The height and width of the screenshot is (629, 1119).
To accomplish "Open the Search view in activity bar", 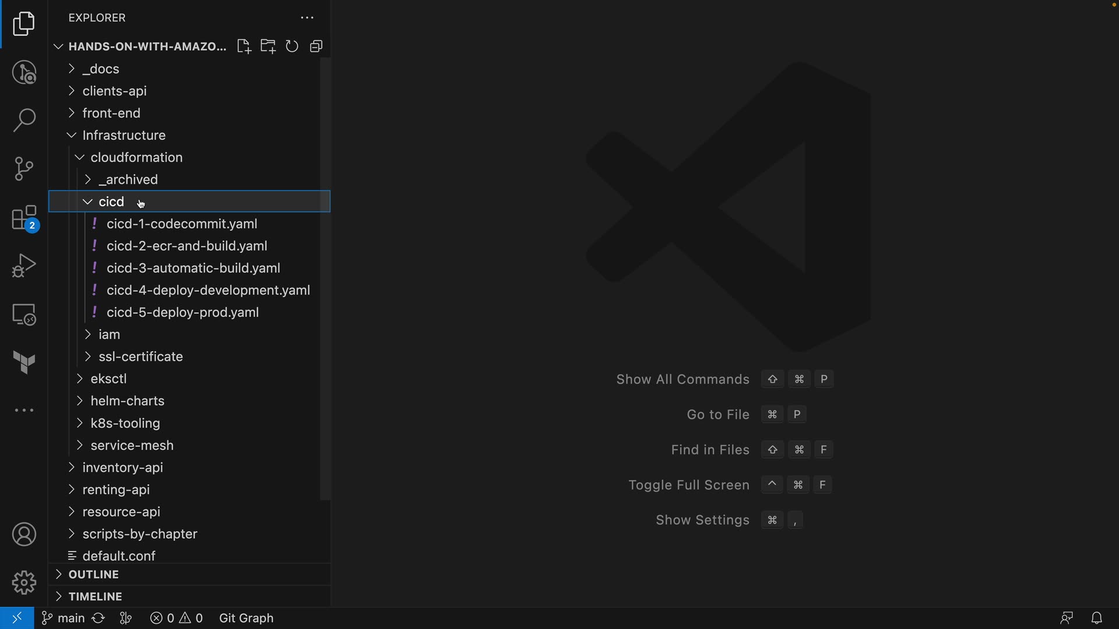I will (x=24, y=121).
